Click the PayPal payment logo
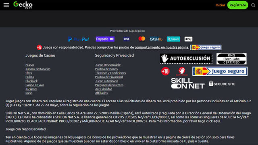 click(x=78, y=39)
